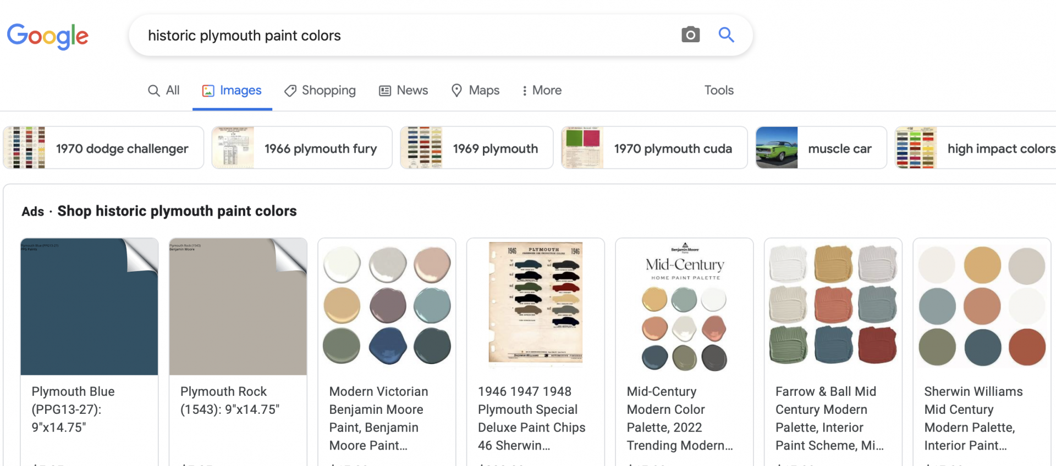
Task: Click the Google logo
Action: (x=48, y=36)
